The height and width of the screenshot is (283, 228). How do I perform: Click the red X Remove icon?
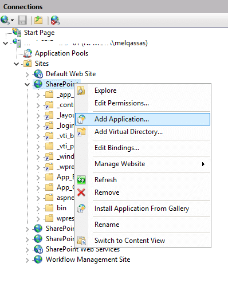coord(81,192)
